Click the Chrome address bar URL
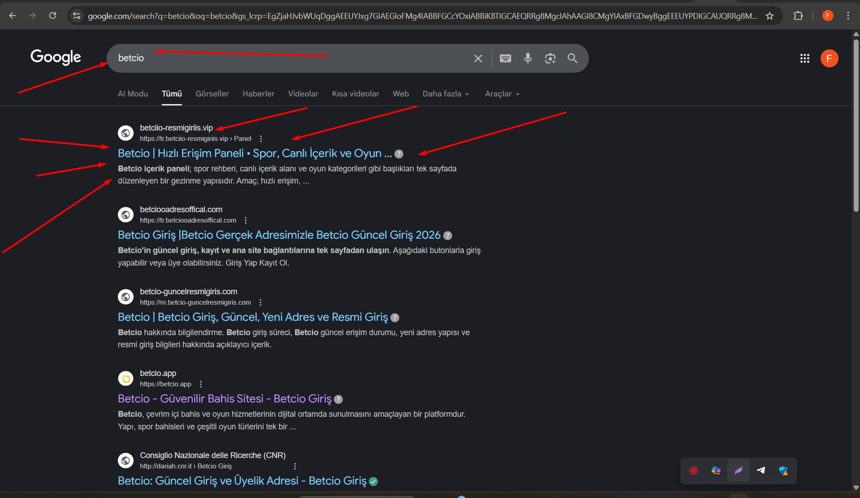Image resolution: width=860 pixels, height=498 pixels. 423,16
